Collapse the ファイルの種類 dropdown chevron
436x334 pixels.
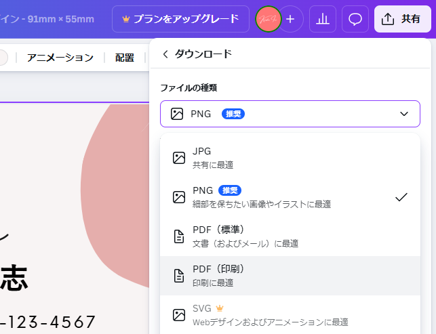404,114
